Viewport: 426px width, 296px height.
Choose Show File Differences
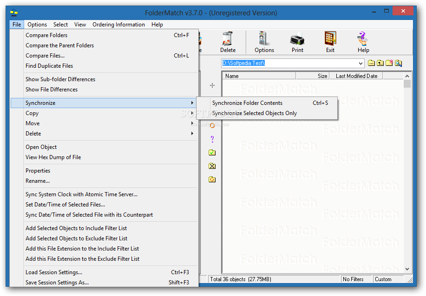tap(105, 90)
